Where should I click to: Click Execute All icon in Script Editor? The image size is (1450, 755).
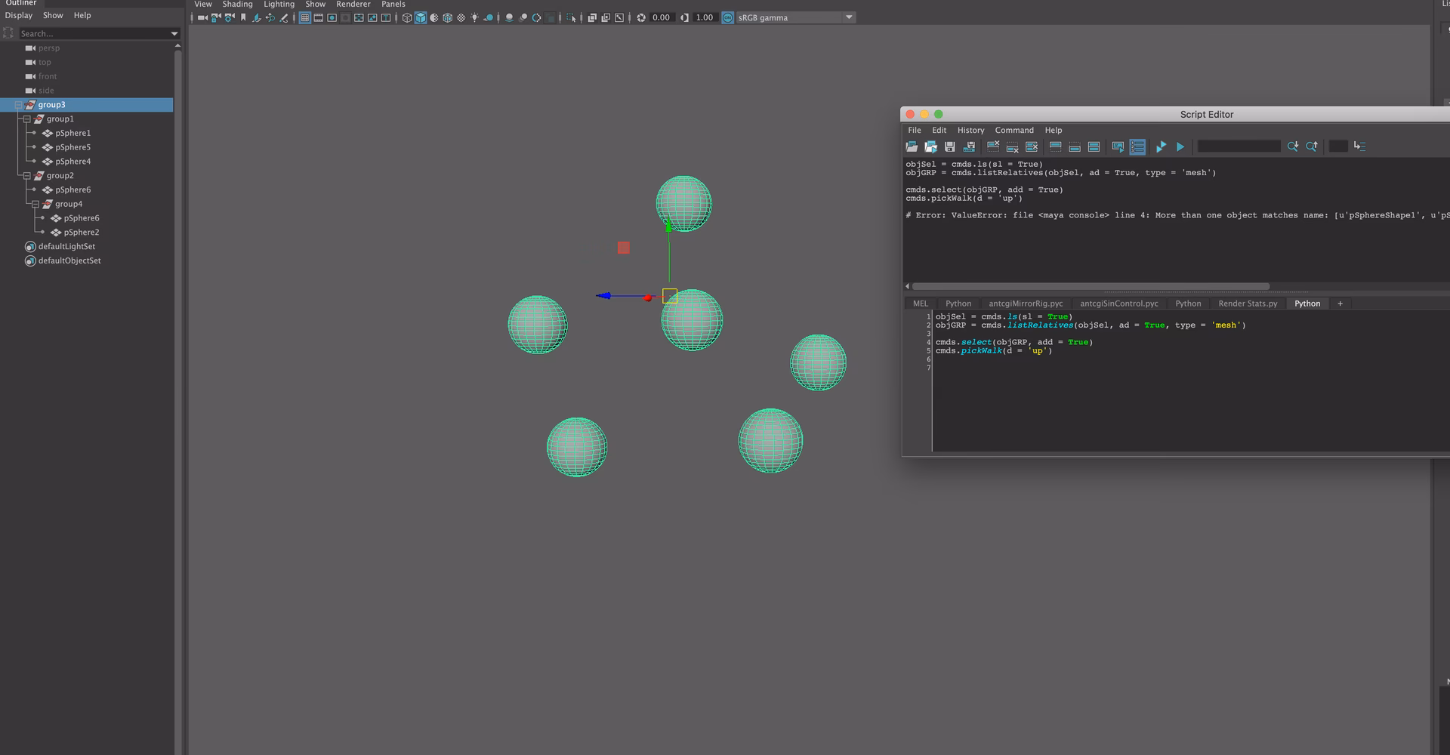1161,146
